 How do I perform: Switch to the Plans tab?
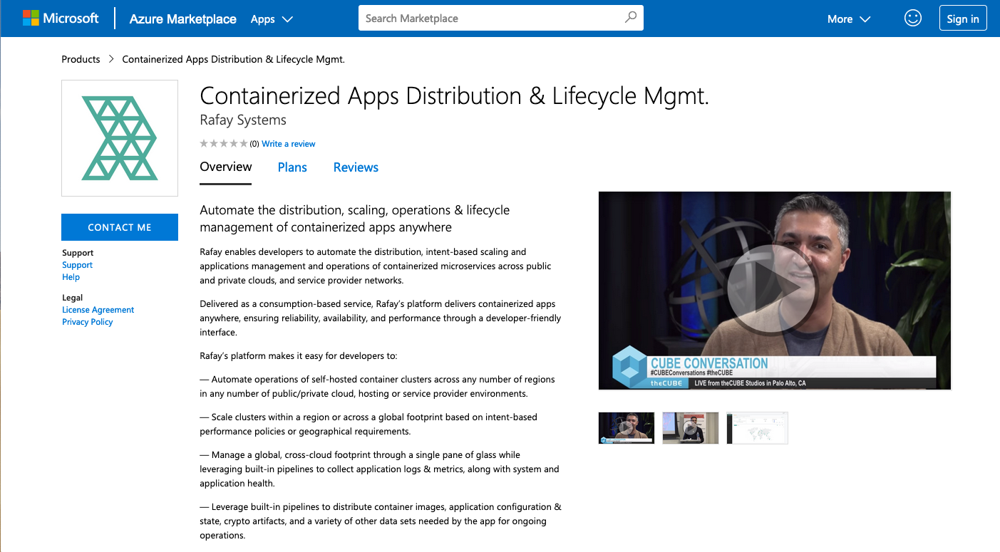pyautogui.click(x=292, y=167)
